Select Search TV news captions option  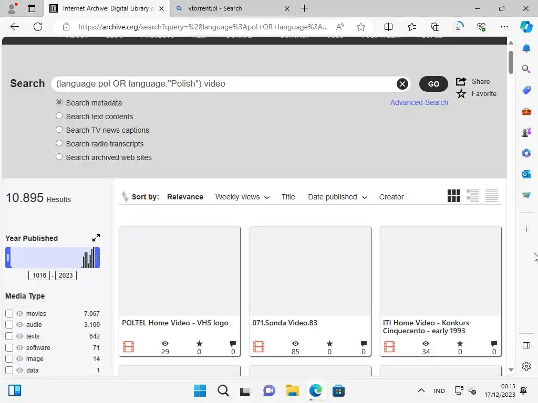59,130
